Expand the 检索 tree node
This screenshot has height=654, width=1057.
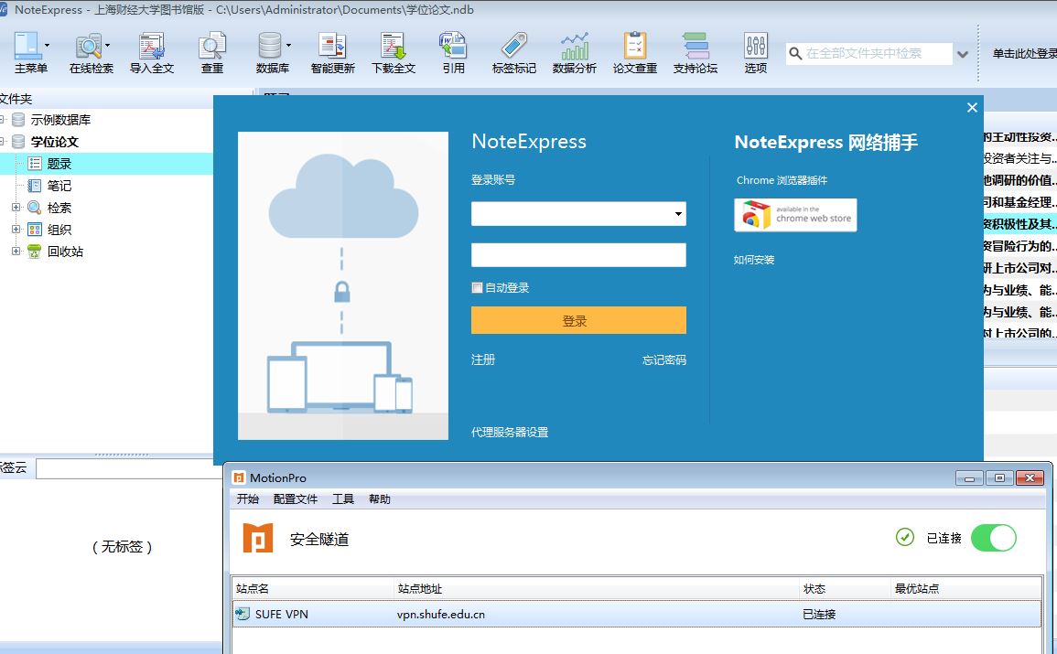(16, 208)
